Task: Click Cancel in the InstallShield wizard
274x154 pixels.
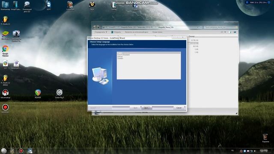Action: [x=179, y=108]
